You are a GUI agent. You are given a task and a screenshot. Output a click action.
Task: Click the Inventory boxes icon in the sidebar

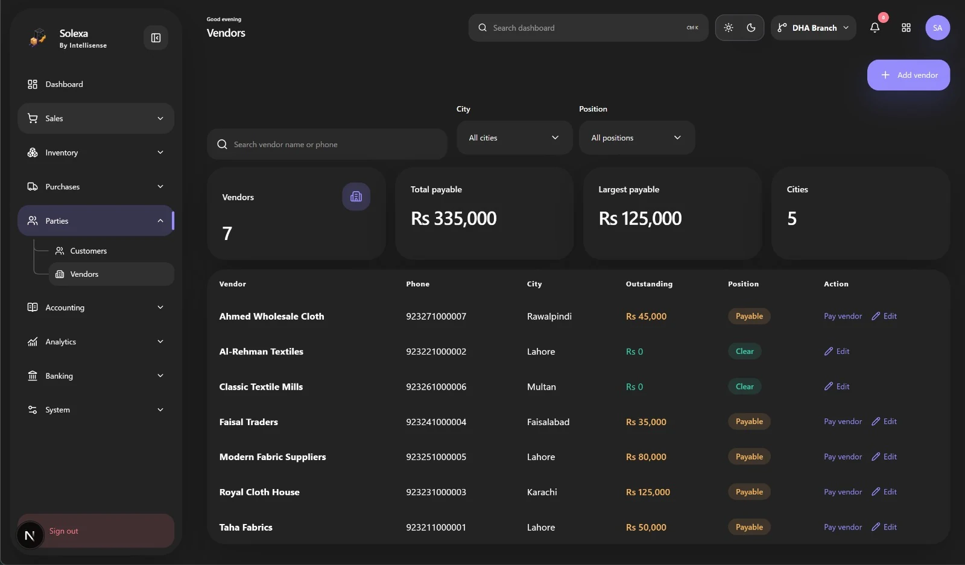(33, 153)
